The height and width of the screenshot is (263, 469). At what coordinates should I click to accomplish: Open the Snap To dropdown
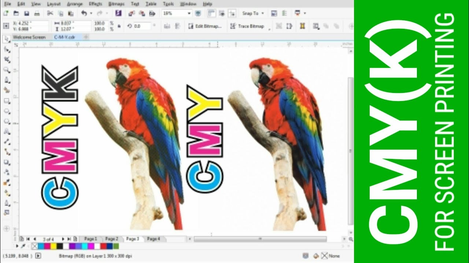pyautogui.click(x=253, y=13)
